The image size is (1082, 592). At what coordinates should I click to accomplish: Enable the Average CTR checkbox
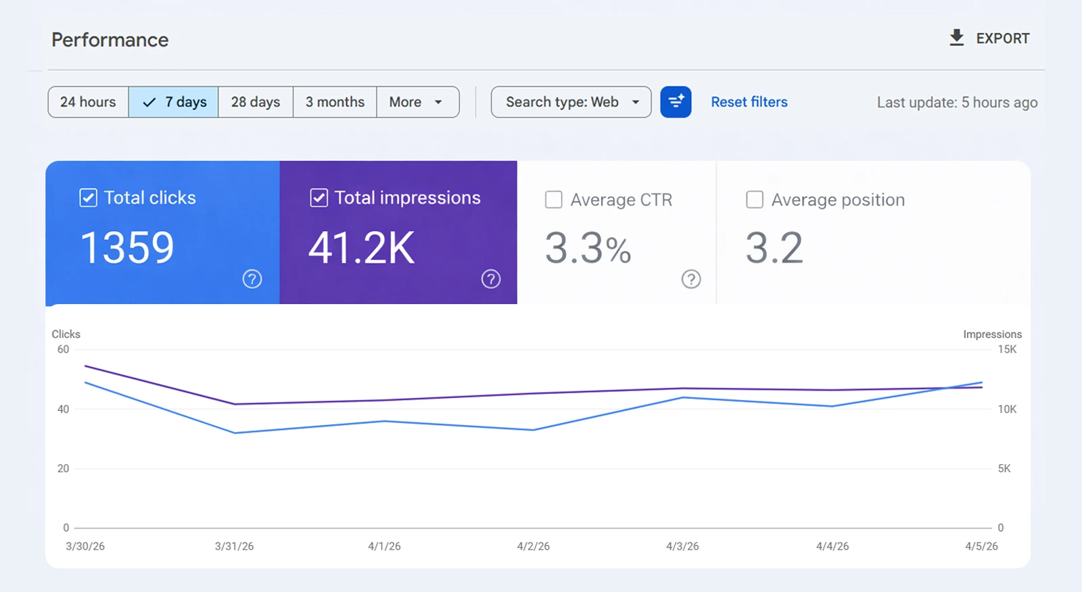click(x=554, y=200)
